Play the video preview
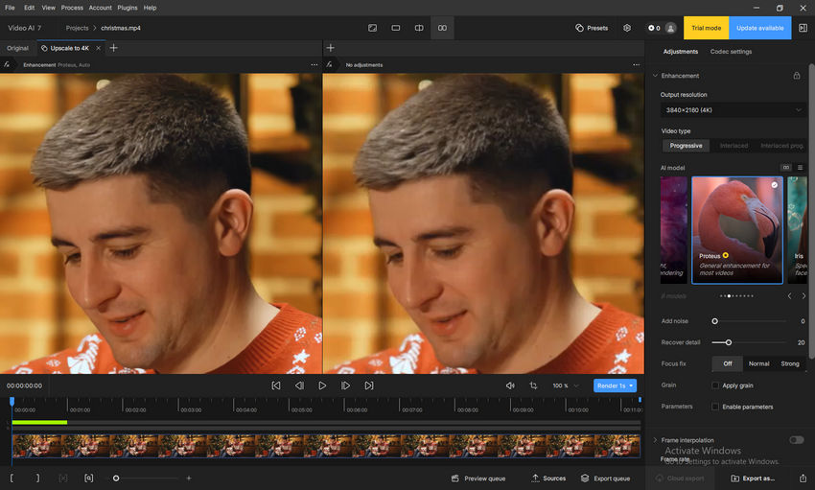The image size is (815, 490). tap(322, 385)
